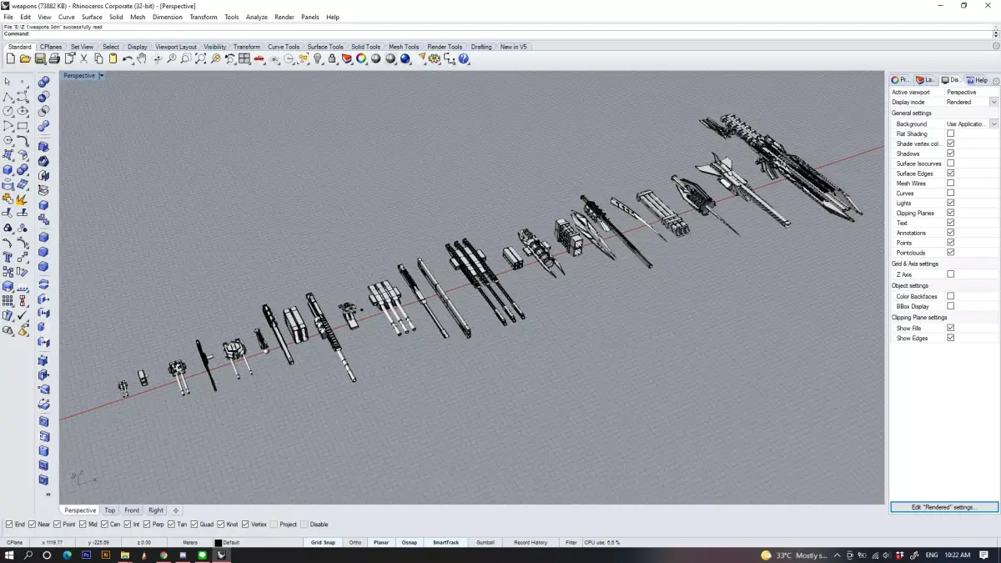Image resolution: width=1001 pixels, height=563 pixels.
Task: Click the four-viewport layout icon
Action: click(244, 59)
